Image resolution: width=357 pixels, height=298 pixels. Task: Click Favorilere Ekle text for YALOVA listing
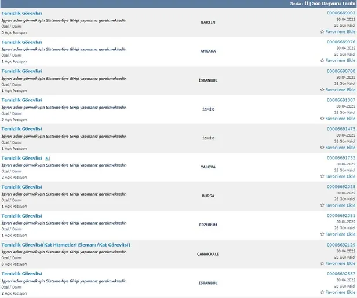[340, 176]
